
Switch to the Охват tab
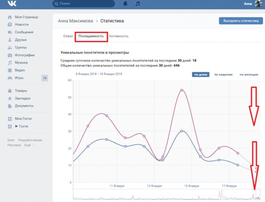click(68, 36)
